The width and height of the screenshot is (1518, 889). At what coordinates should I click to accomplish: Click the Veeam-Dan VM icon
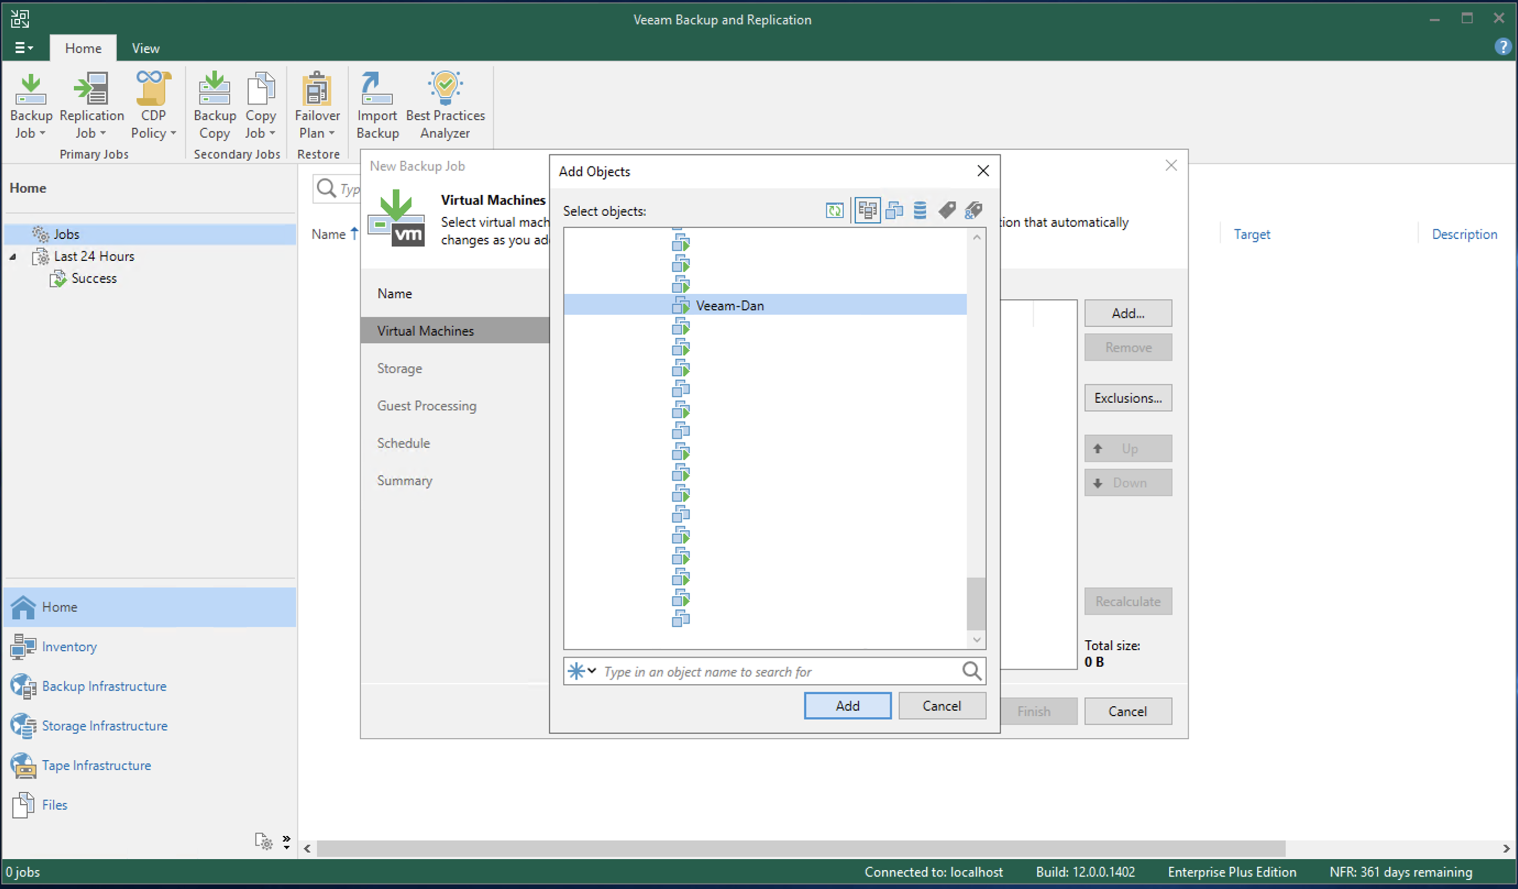click(681, 305)
